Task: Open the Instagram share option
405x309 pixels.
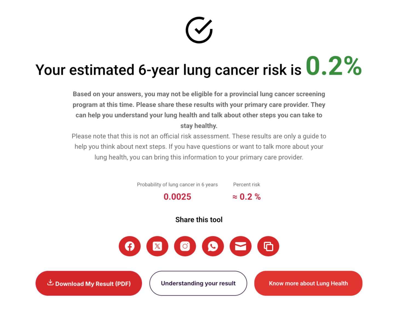Action: tap(185, 246)
